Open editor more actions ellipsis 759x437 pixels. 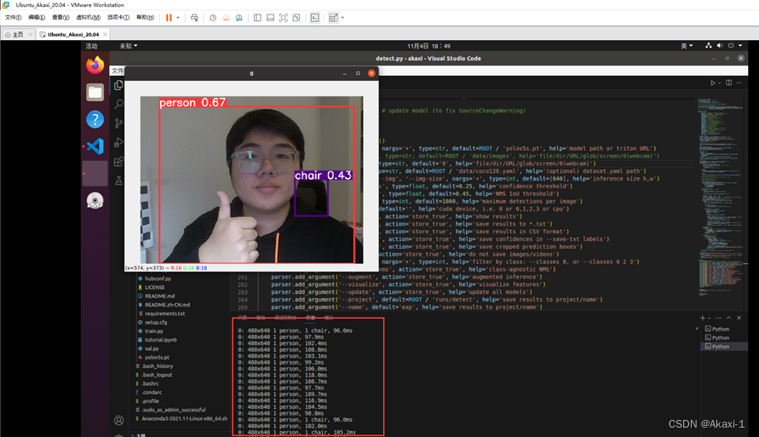pyautogui.click(x=739, y=83)
